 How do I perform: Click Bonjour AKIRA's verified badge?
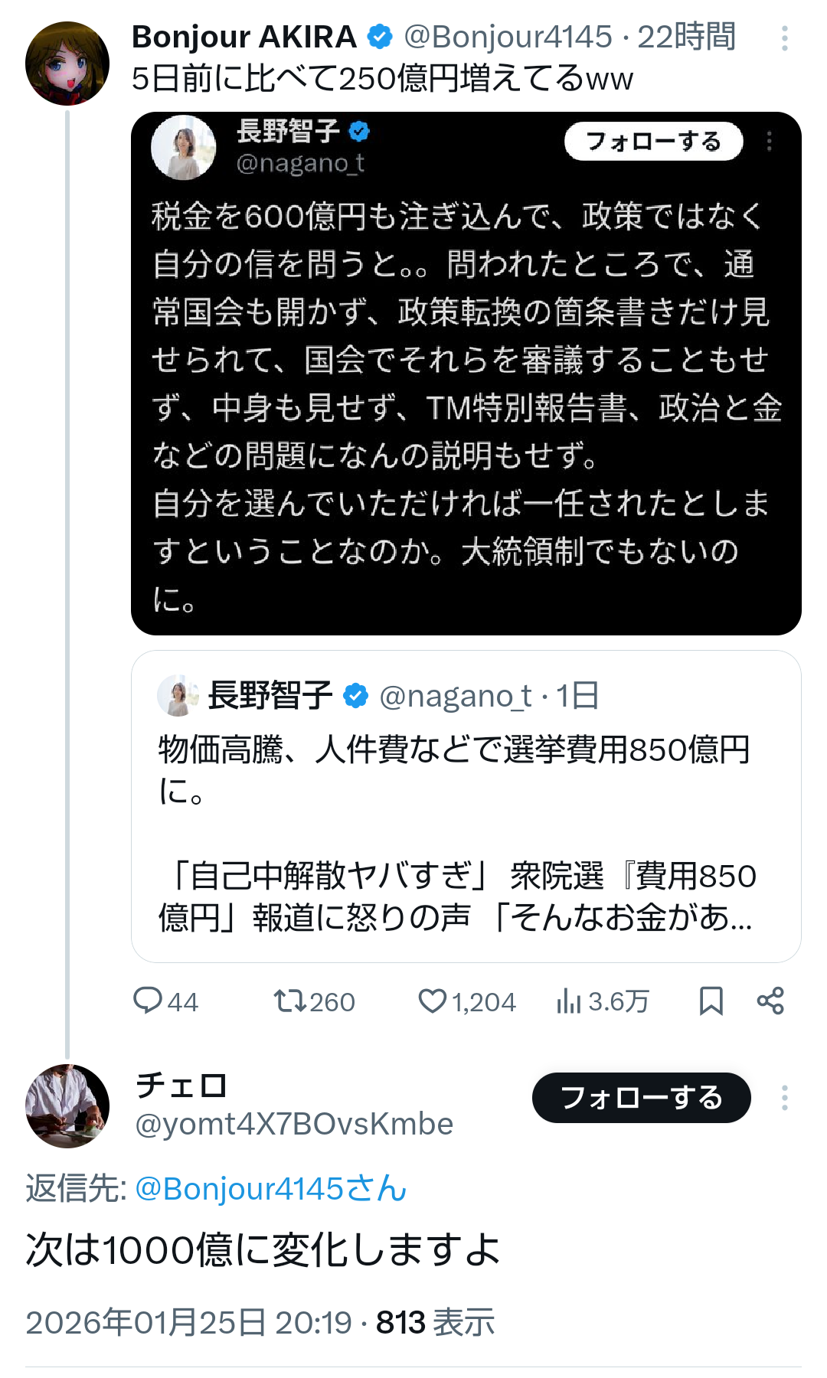pos(380,37)
